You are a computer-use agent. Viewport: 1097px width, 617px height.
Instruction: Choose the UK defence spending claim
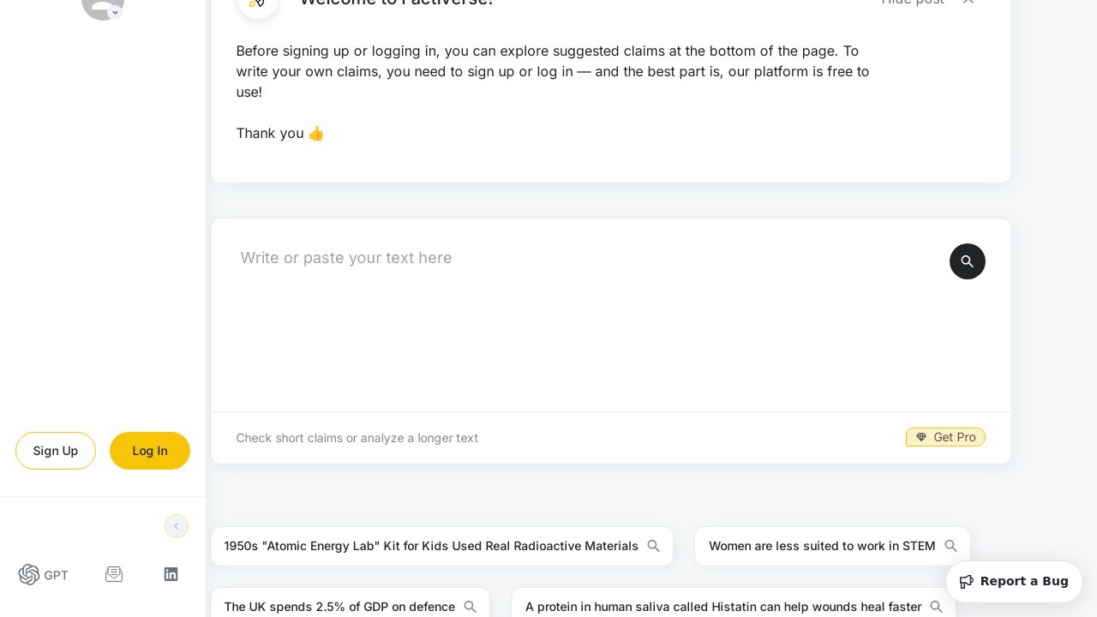tap(339, 607)
